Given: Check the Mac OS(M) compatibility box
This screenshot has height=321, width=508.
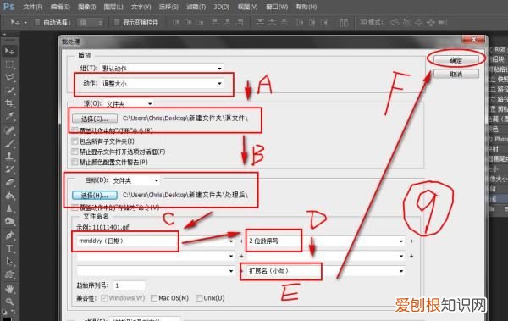Looking at the screenshot, I should click(x=154, y=297).
